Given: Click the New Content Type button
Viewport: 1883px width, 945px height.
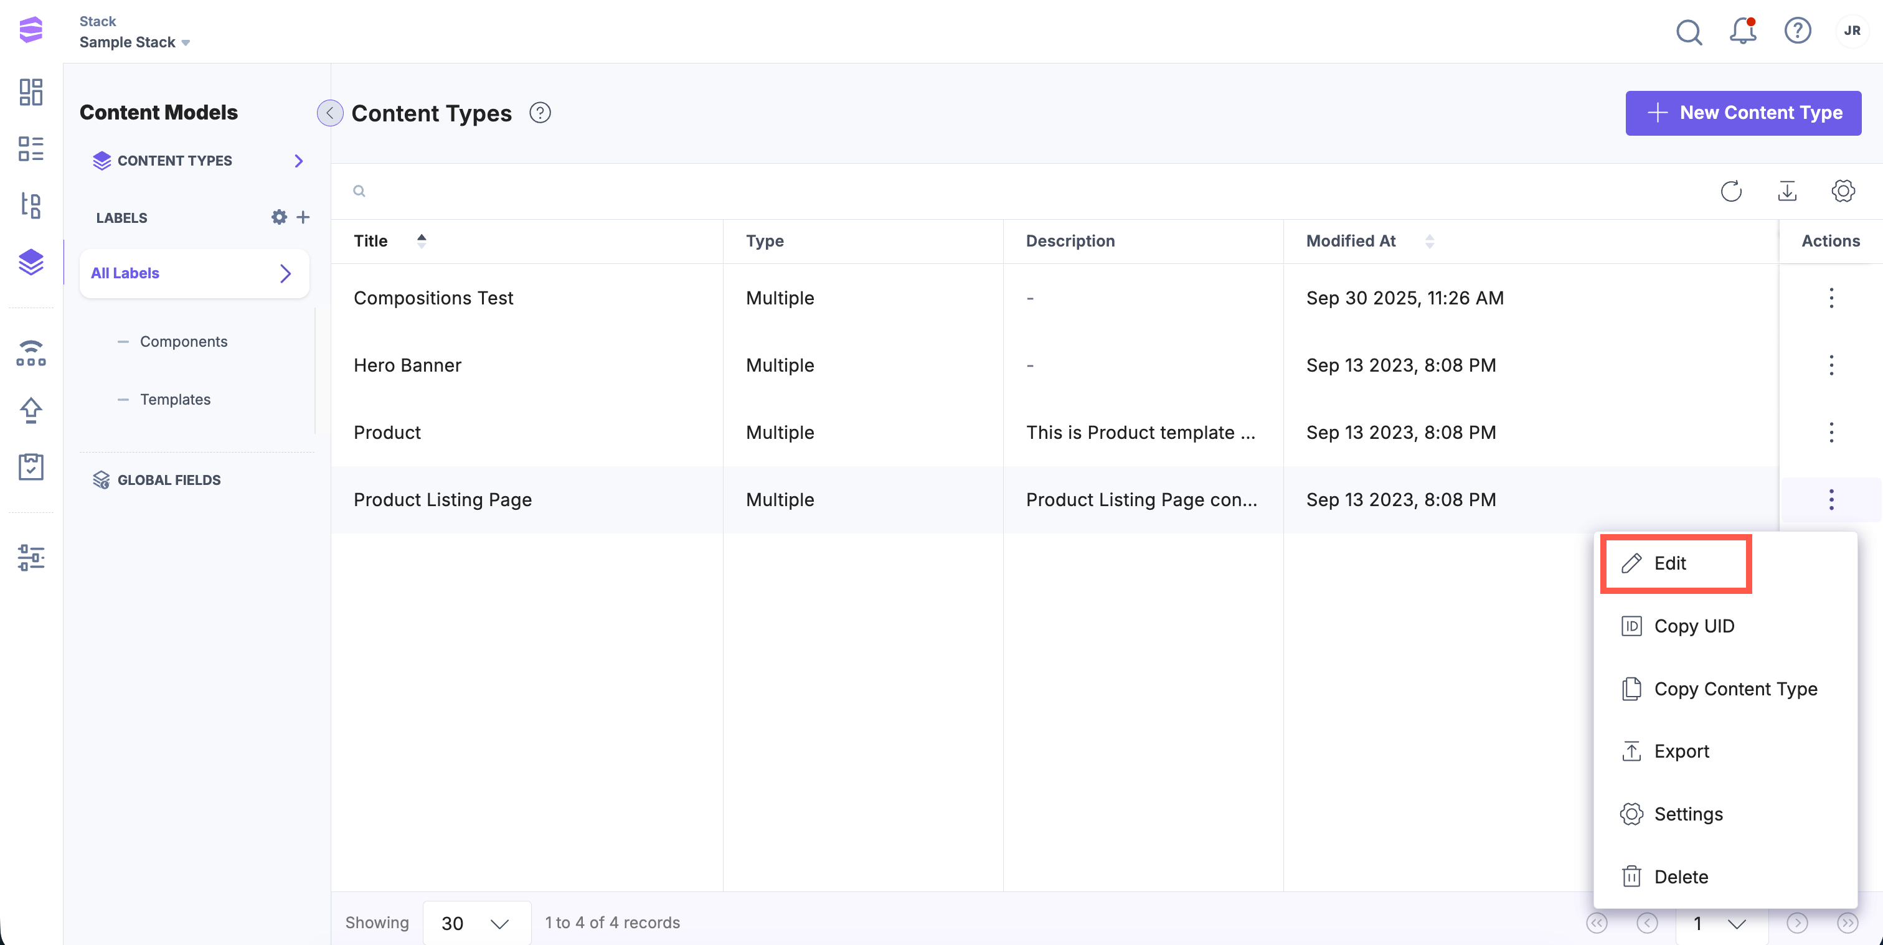Looking at the screenshot, I should tap(1743, 113).
